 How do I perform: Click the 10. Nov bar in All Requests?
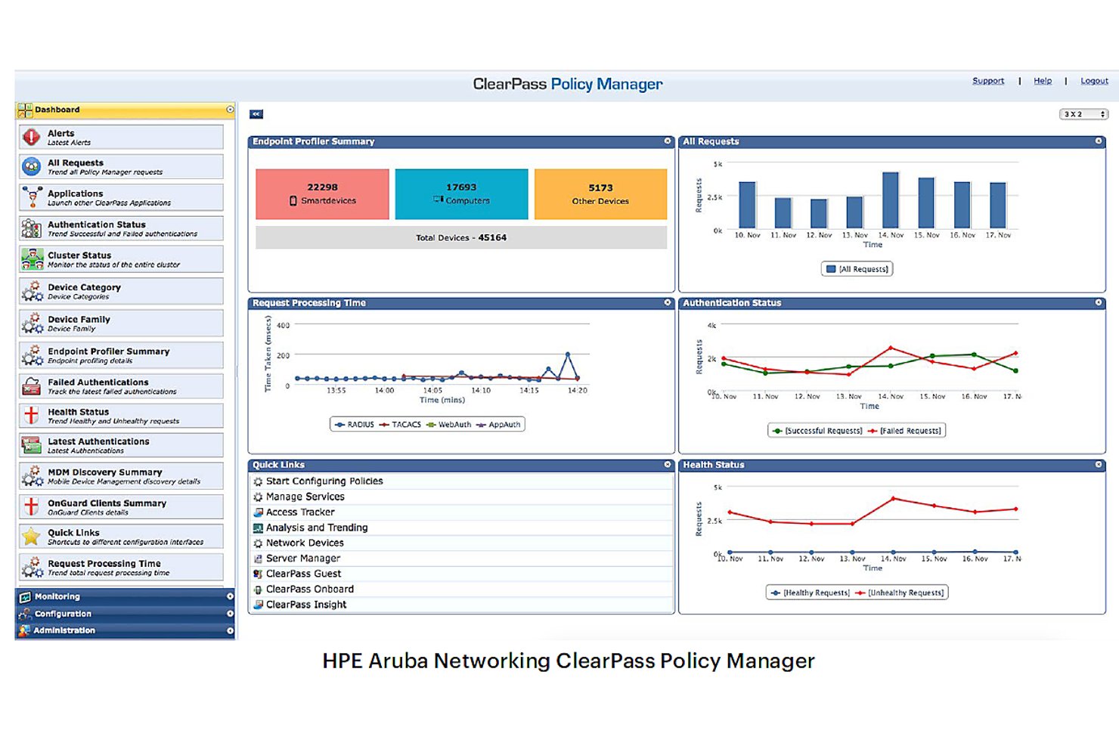click(747, 205)
